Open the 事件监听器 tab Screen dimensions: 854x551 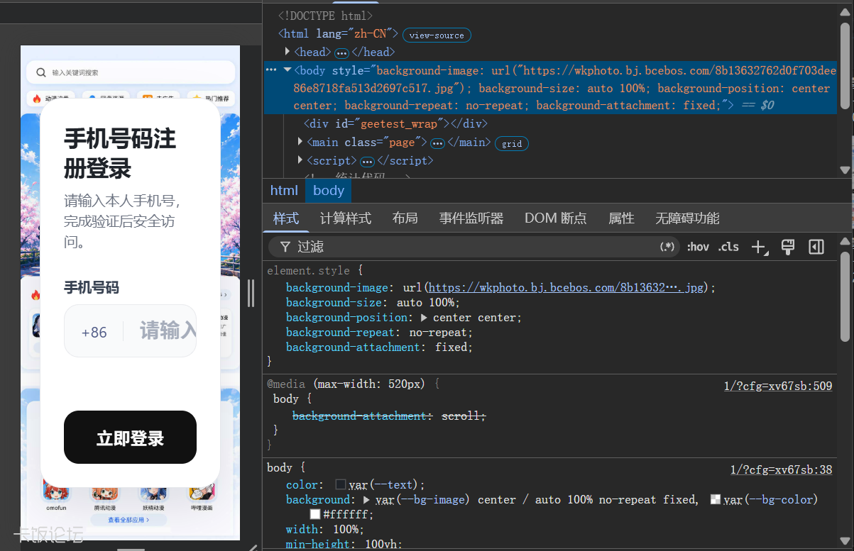[471, 218]
